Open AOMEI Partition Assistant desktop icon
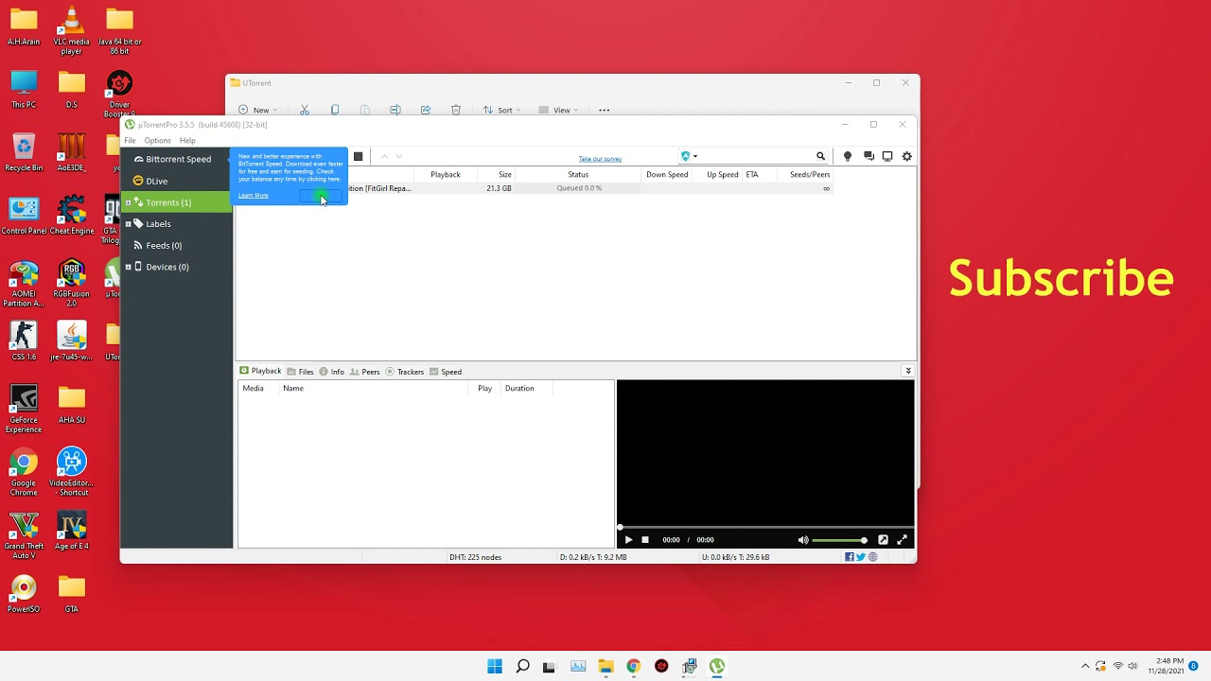 24,284
